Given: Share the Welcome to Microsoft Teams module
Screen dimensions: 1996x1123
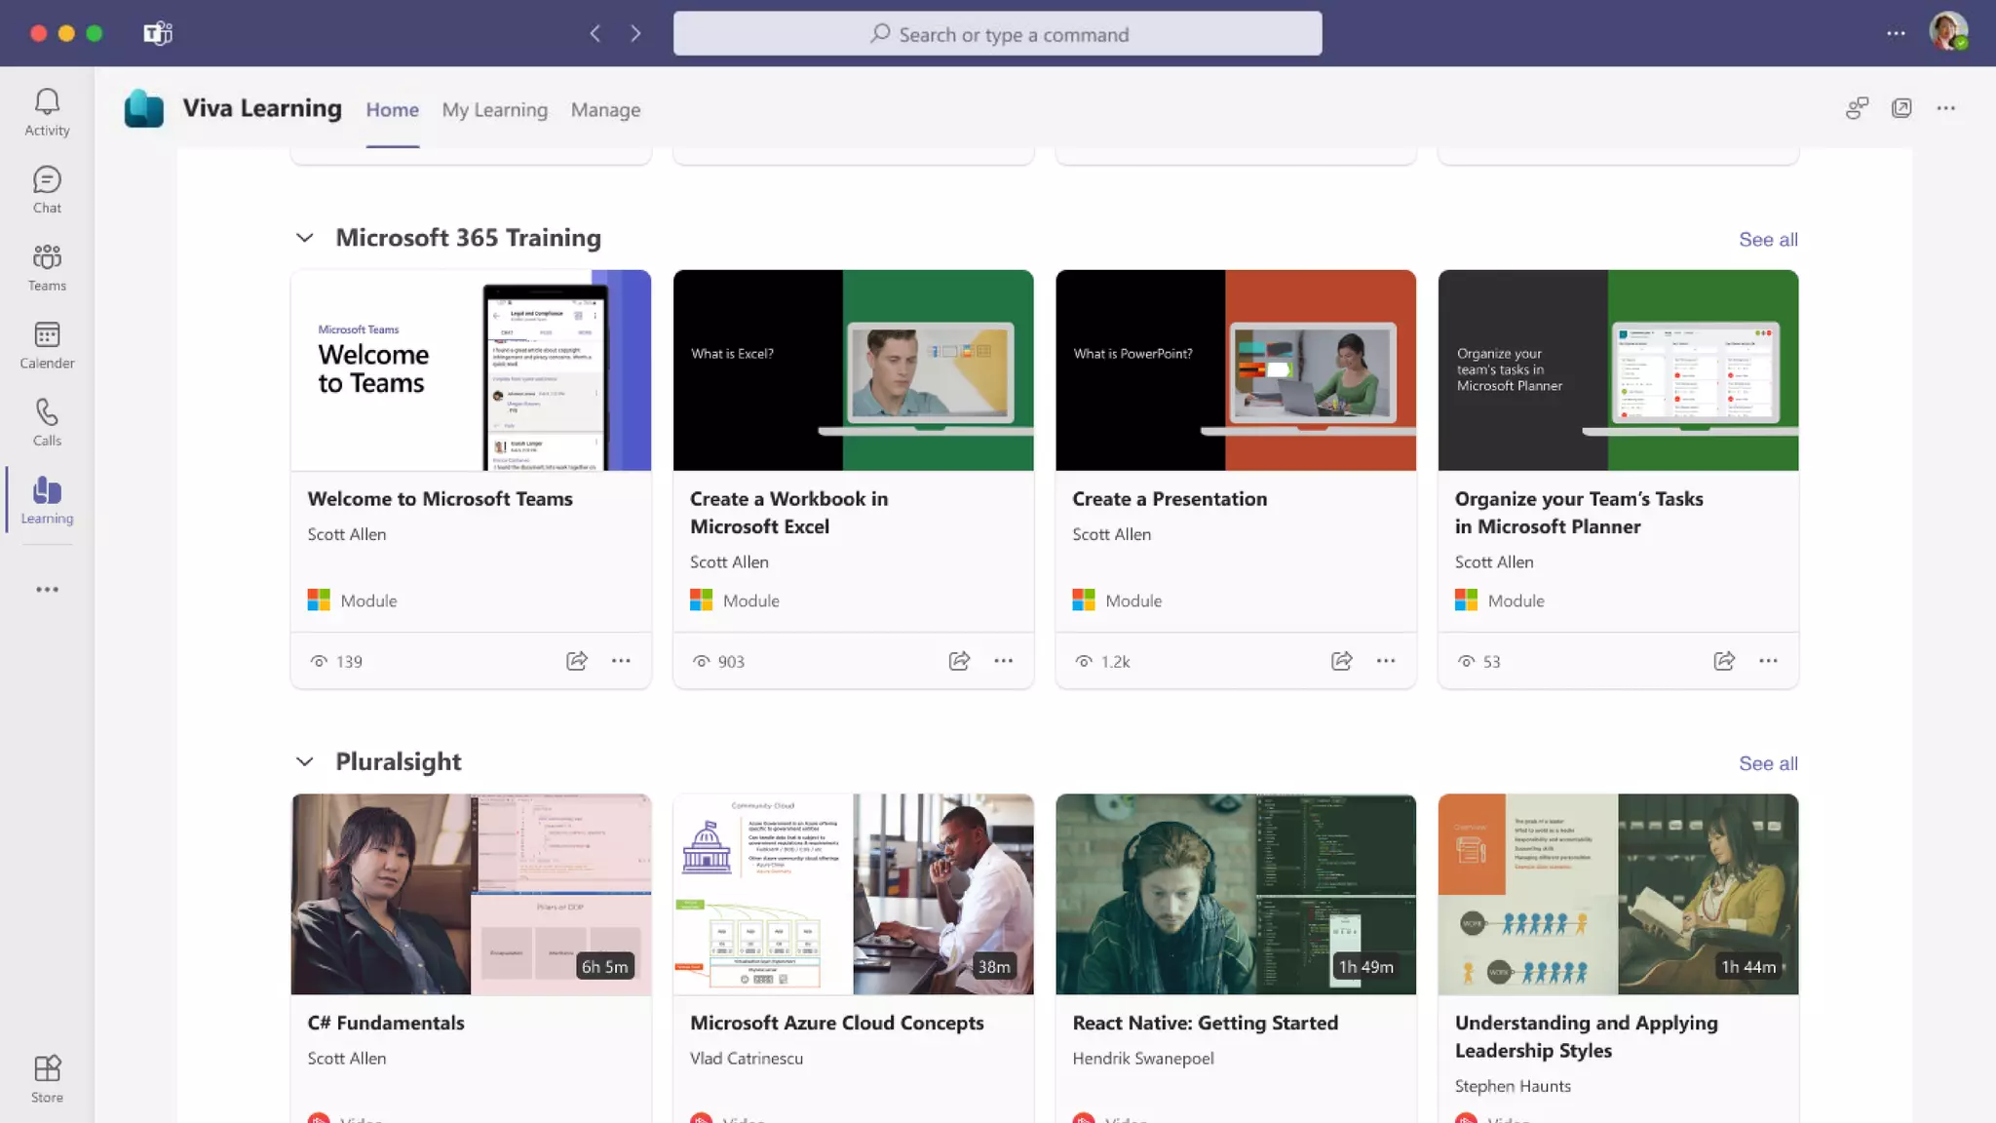Looking at the screenshot, I should coord(577,661).
